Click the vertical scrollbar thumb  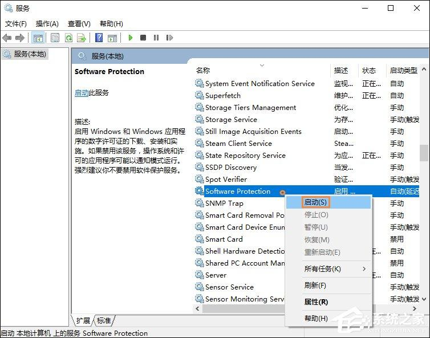click(x=424, y=153)
